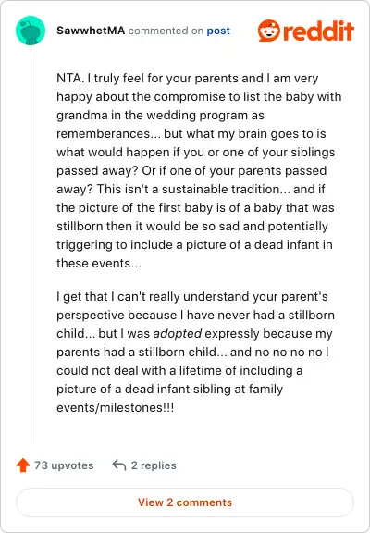370x533 pixels.
Task: Collapse the comment using vertical thread line
Action: [31, 244]
